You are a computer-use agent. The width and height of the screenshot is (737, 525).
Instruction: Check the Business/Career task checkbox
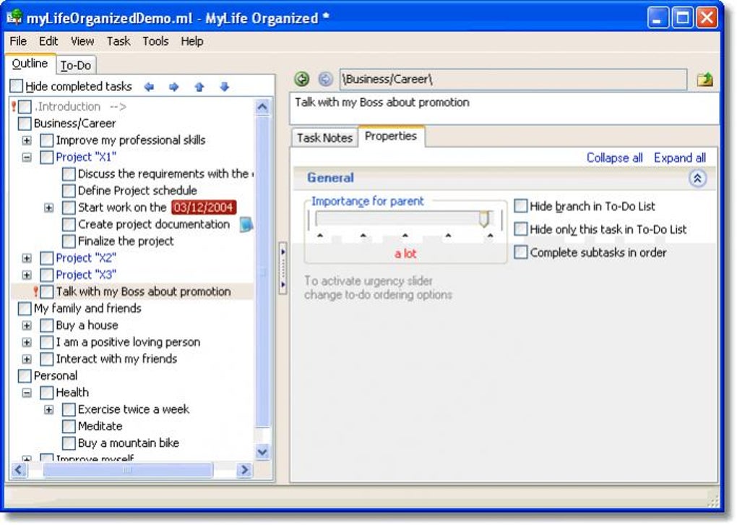24,124
